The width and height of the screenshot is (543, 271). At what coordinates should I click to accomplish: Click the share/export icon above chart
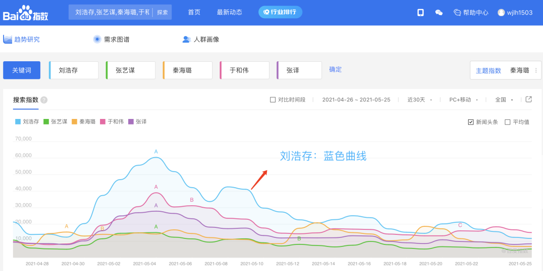coord(528,99)
